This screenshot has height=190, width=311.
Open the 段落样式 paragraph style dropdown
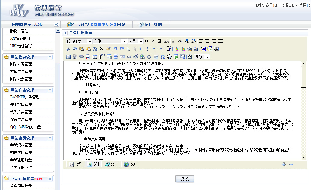point(79,41)
